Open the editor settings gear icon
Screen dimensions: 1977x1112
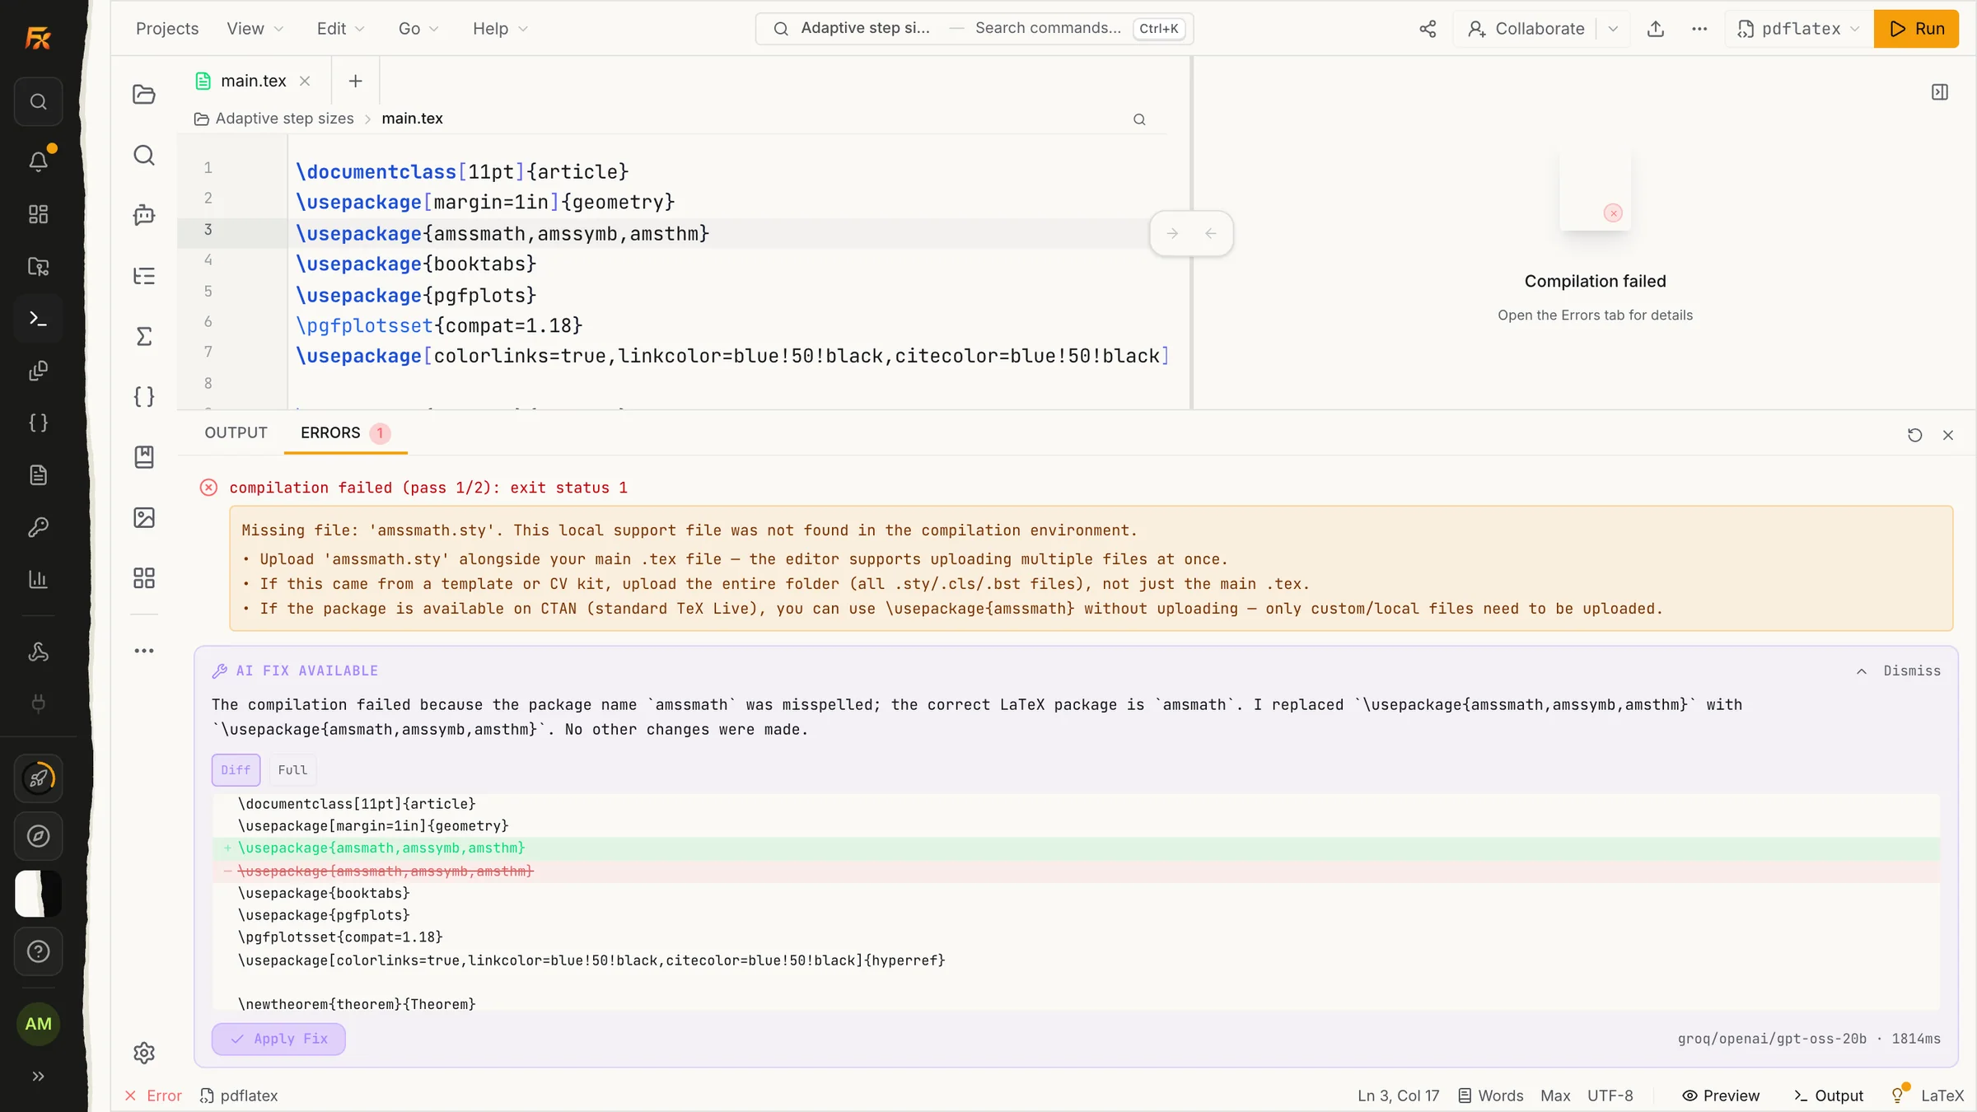pos(144,1053)
